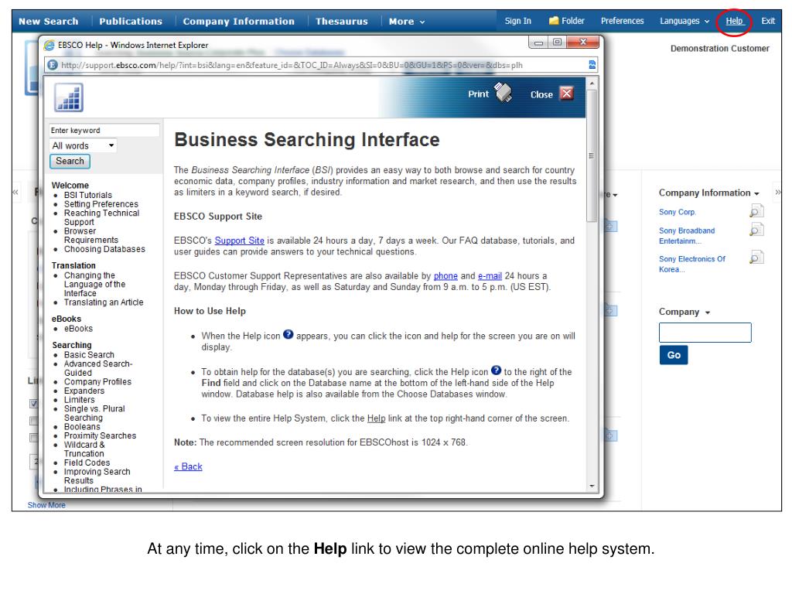Preview Sony Electronics Of Korea magnifier icon
792x594 pixels.
(756, 258)
